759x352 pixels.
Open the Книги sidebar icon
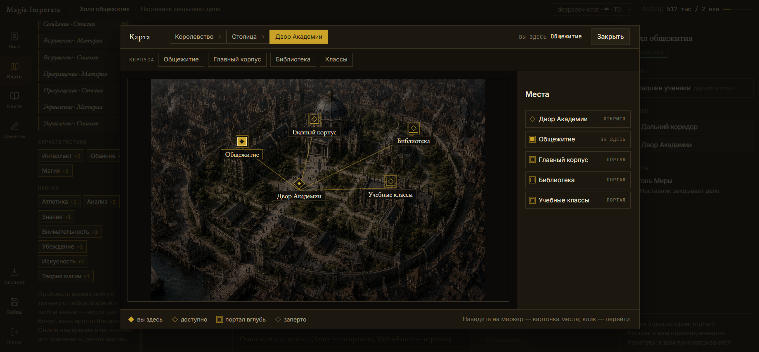pyautogui.click(x=14, y=100)
